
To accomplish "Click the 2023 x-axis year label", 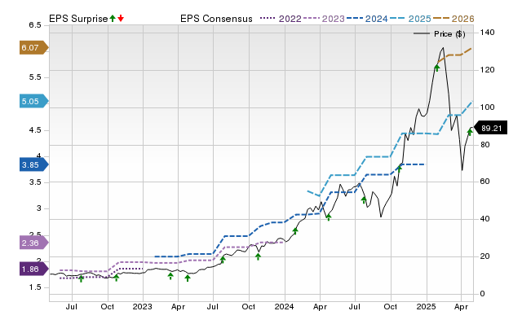I will coord(143,306).
